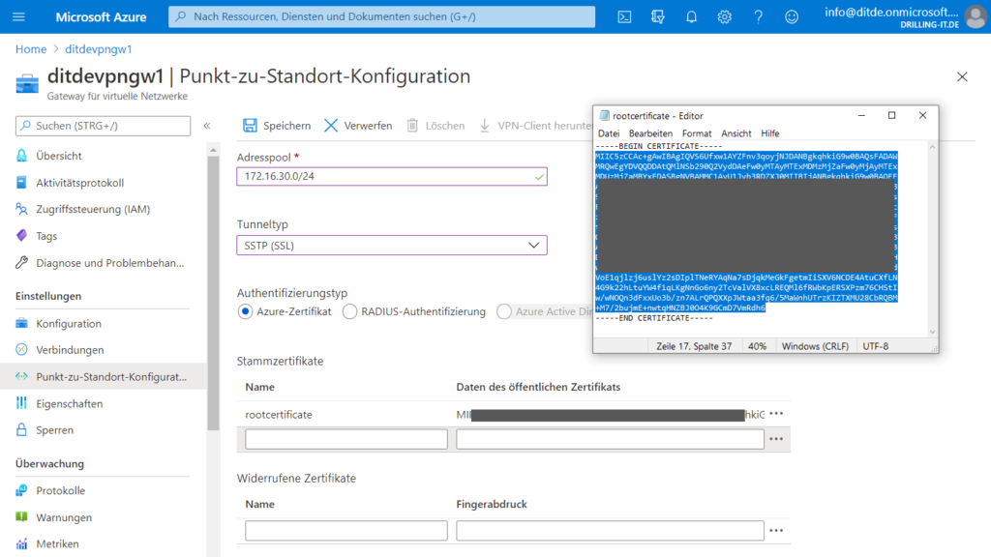Open Konfiguration under Einstellungen
Viewport: 991px width, 557px height.
69,323
